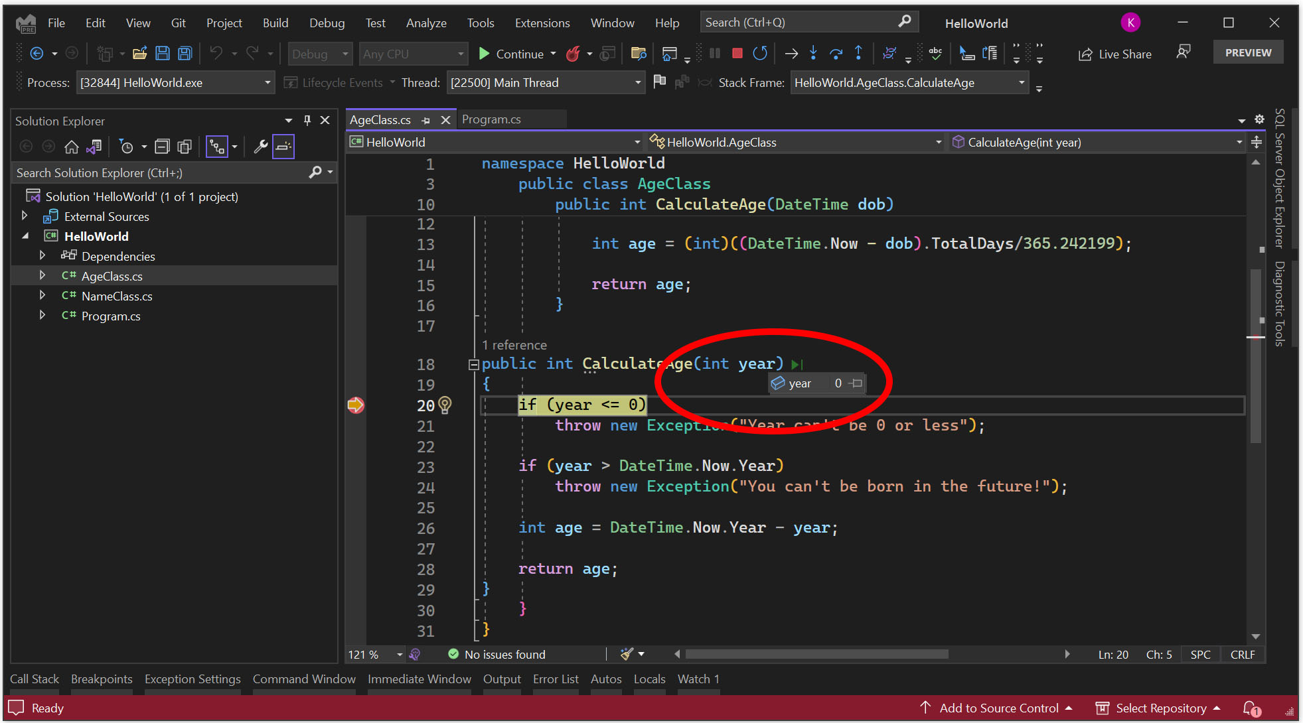1303x723 pixels.
Task: Click the Hot Reload flame icon
Action: point(572,53)
